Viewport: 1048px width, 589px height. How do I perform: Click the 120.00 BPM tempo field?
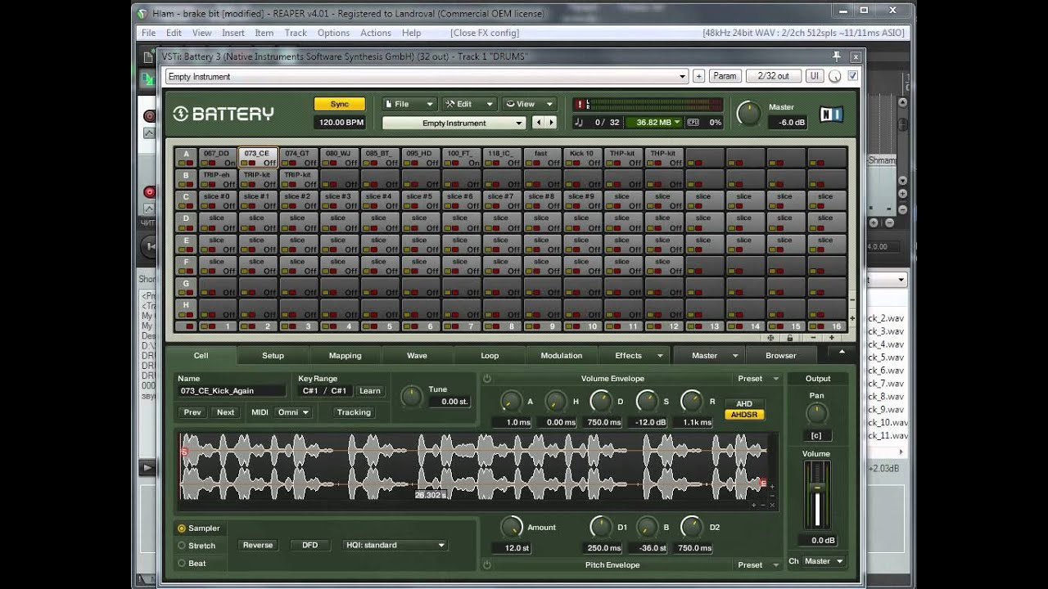339,123
